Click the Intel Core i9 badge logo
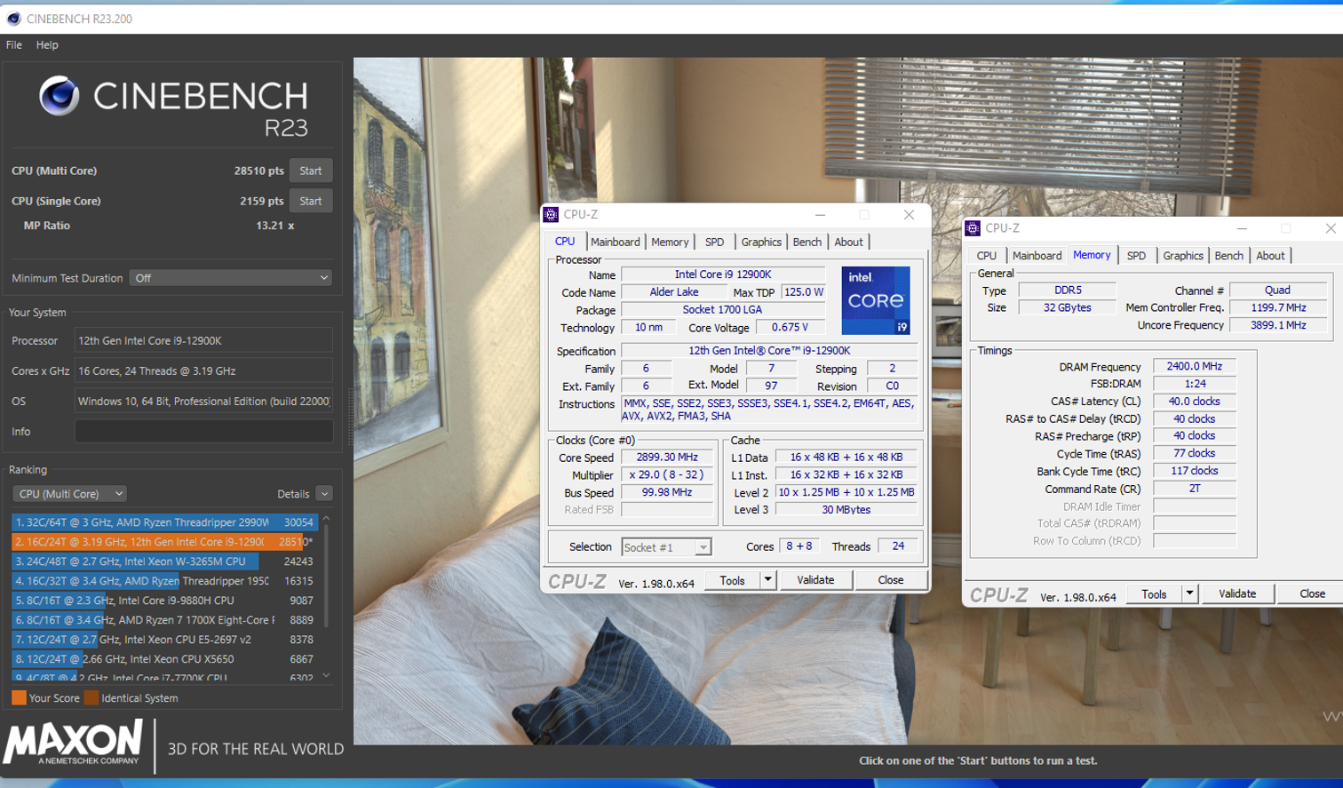 point(876,300)
